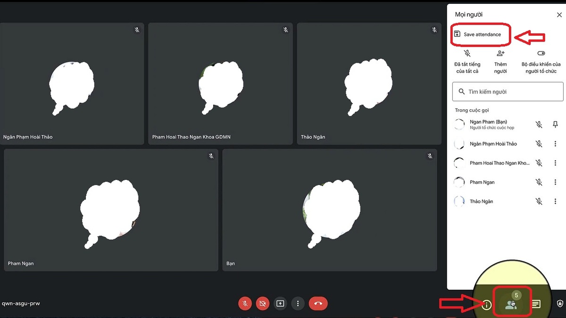Open host safety lock icon in bottom bar
This screenshot has width=566, height=318.
point(560,304)
